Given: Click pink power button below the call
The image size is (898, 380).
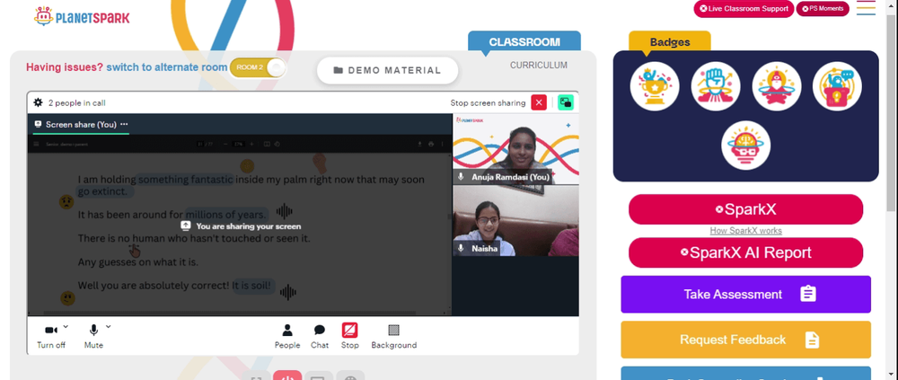Looking at the screenshot, I should click(x=287, y=376).
